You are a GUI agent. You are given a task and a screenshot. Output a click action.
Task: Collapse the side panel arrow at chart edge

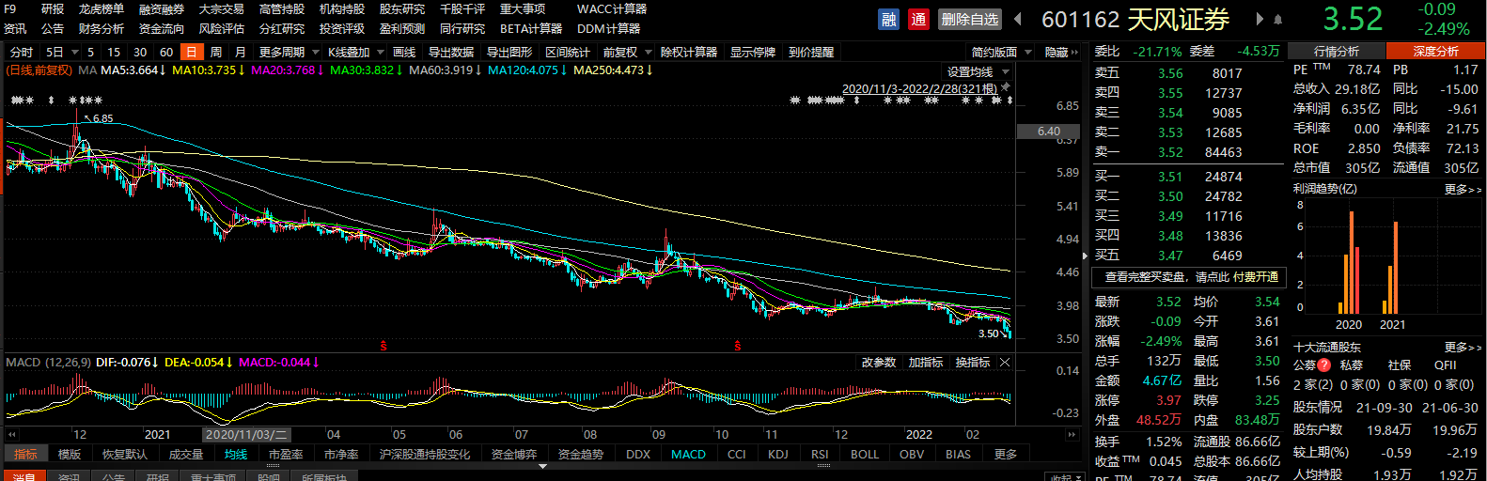click(x=1085, y=256)
